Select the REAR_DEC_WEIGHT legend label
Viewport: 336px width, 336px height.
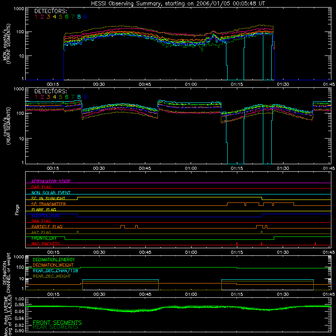click(52, 276)
